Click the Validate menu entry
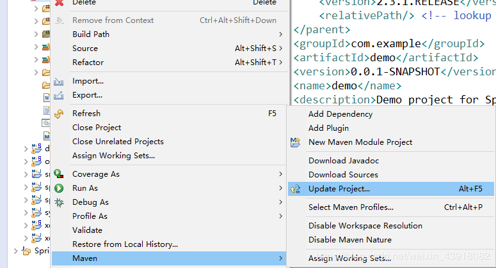The width and height of the screenshot is (496, 268). point(87,230)
